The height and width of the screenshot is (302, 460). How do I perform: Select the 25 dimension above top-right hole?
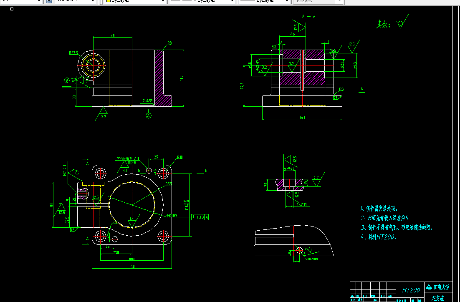[156, 157]
